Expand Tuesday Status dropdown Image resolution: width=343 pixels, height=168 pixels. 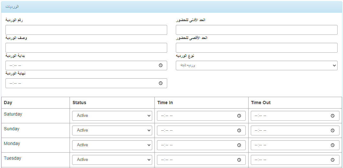pos(112,160)
